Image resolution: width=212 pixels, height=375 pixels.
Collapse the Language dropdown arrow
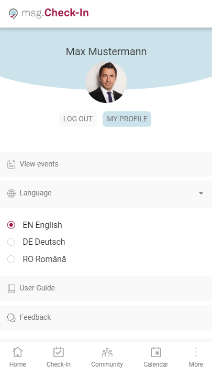(201, 193)
